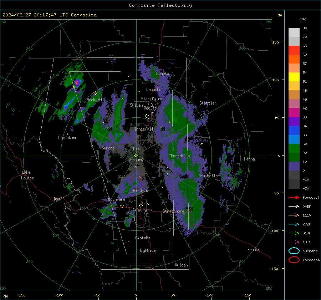321x300 pixels.
Task: Click the Banff city label
Action: (59, 199)
